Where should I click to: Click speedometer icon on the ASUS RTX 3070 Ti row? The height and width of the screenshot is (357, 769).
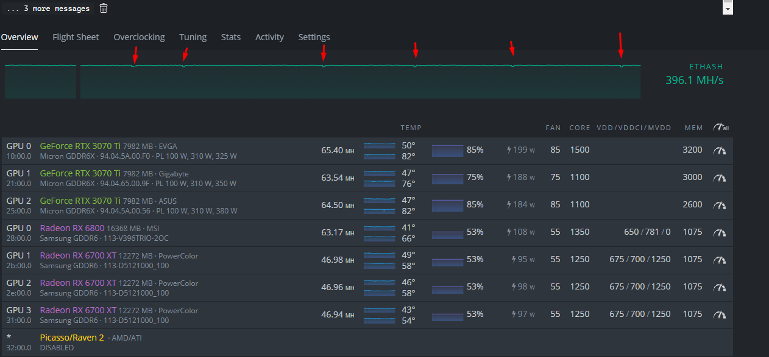720,205
